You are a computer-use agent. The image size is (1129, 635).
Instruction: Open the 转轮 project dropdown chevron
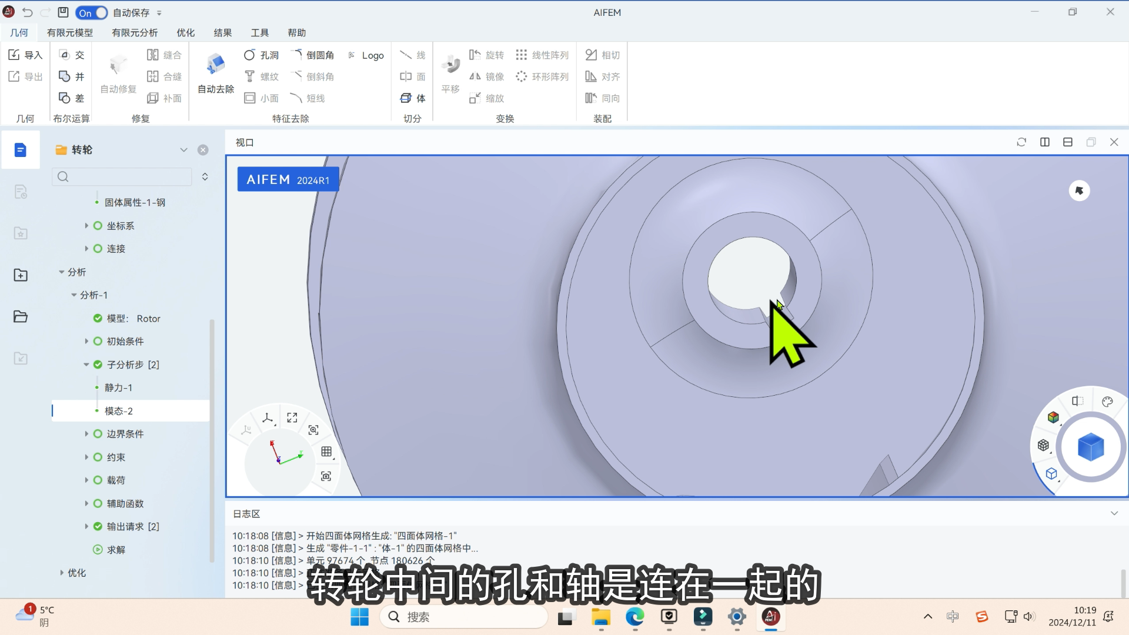pyautogui.click(x=183, y=150)
